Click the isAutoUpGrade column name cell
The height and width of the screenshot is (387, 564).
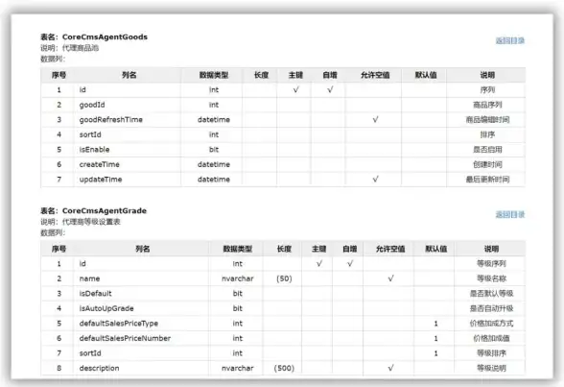(x=106, y=308)
